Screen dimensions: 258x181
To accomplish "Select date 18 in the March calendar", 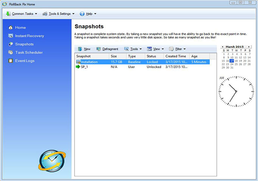I will pos(236,61).
